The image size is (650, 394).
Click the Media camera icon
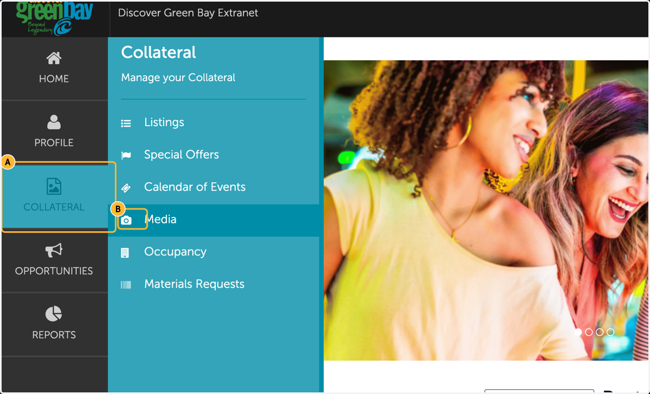click(126, 220)
